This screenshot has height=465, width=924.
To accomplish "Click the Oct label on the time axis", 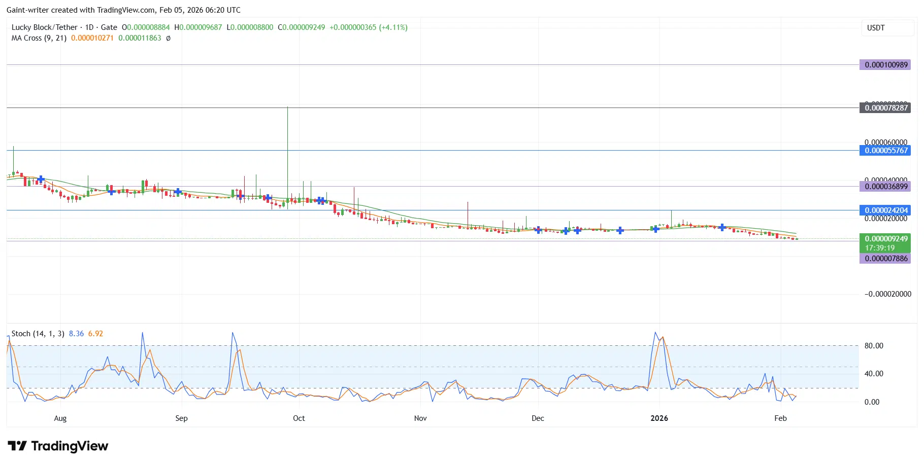I will pyautogui.click(x=299, y=418).
